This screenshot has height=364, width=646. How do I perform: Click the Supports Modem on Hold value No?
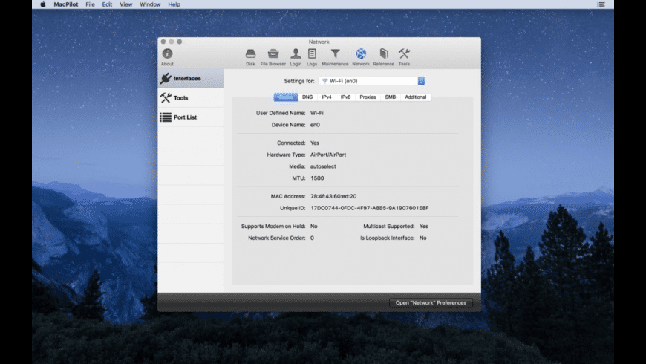[x=314, y=227]
